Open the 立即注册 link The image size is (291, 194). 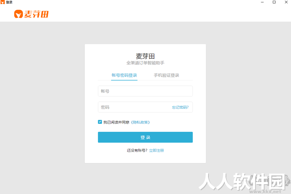156,150
